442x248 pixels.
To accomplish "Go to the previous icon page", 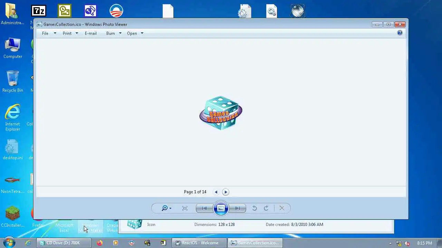I will pyautogui.click(x=216, y=192).
